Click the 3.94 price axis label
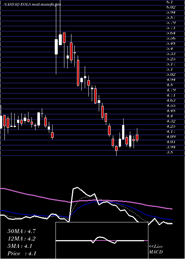This screenshot has height=259, width=185. click(171, 147)
